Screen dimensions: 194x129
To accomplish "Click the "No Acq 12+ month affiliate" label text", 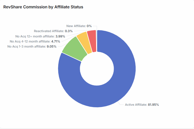I will pos(35,36).
